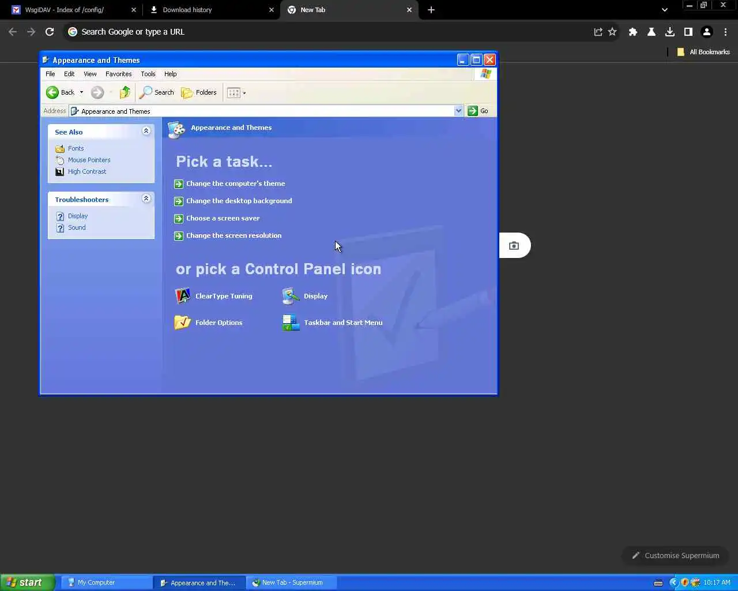The image size is (738, 591).
Task: Switch to New Tab - Supermium taskbar button
Action: point(292,582)
